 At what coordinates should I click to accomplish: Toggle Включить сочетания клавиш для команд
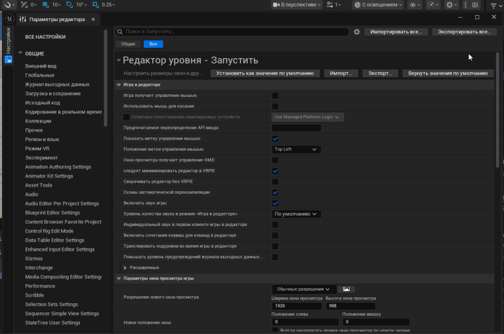tap(275, 236)
